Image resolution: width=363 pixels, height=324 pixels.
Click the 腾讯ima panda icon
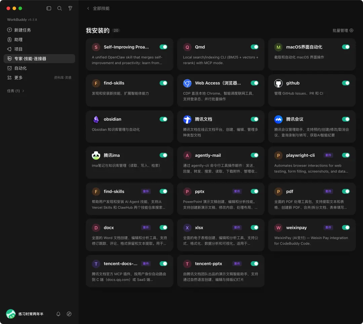96,155
